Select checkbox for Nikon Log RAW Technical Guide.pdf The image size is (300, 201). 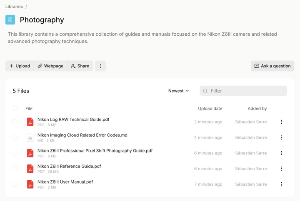(15, 122)
